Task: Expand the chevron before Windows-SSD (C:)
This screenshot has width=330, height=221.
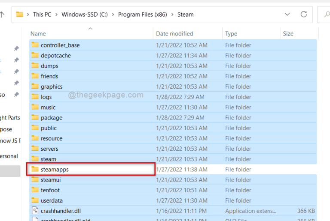Action: [x=56, y=15]
